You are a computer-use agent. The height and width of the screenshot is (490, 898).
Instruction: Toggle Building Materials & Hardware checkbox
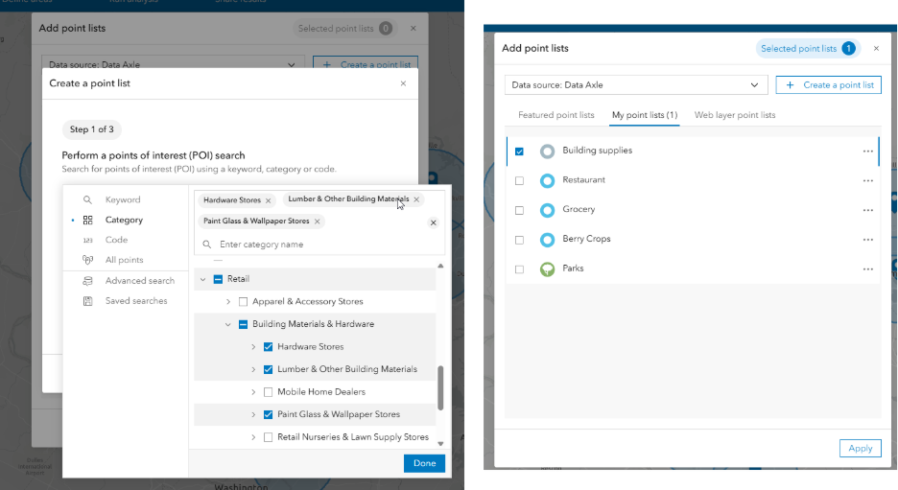point(243,324)
